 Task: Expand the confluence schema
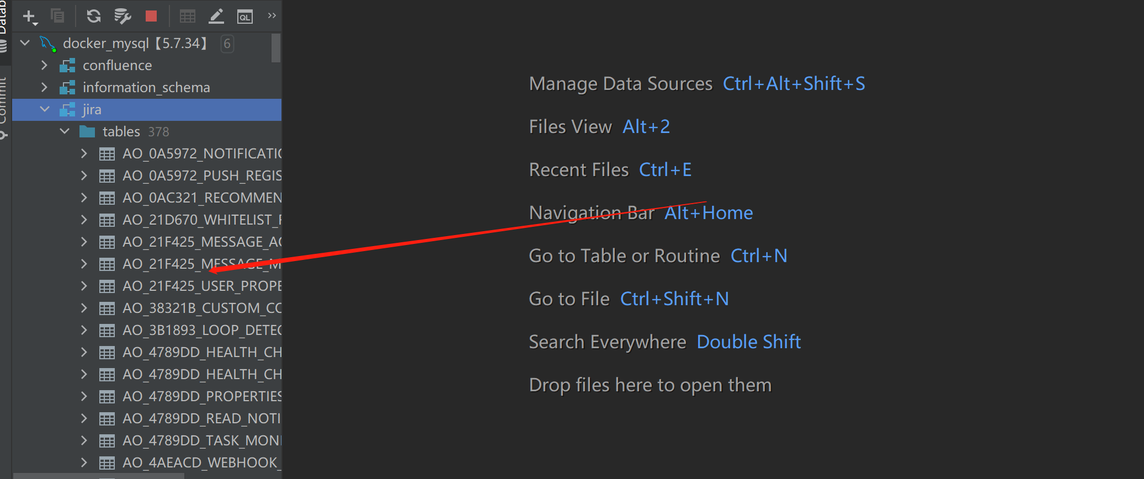pos(45,65)
